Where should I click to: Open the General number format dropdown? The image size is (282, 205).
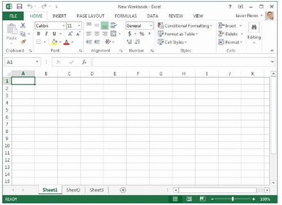[151, 26]
